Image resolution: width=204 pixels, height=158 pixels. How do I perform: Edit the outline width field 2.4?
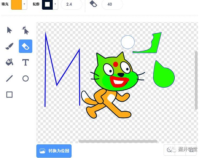pyautogui.click(x=72, y=4)
